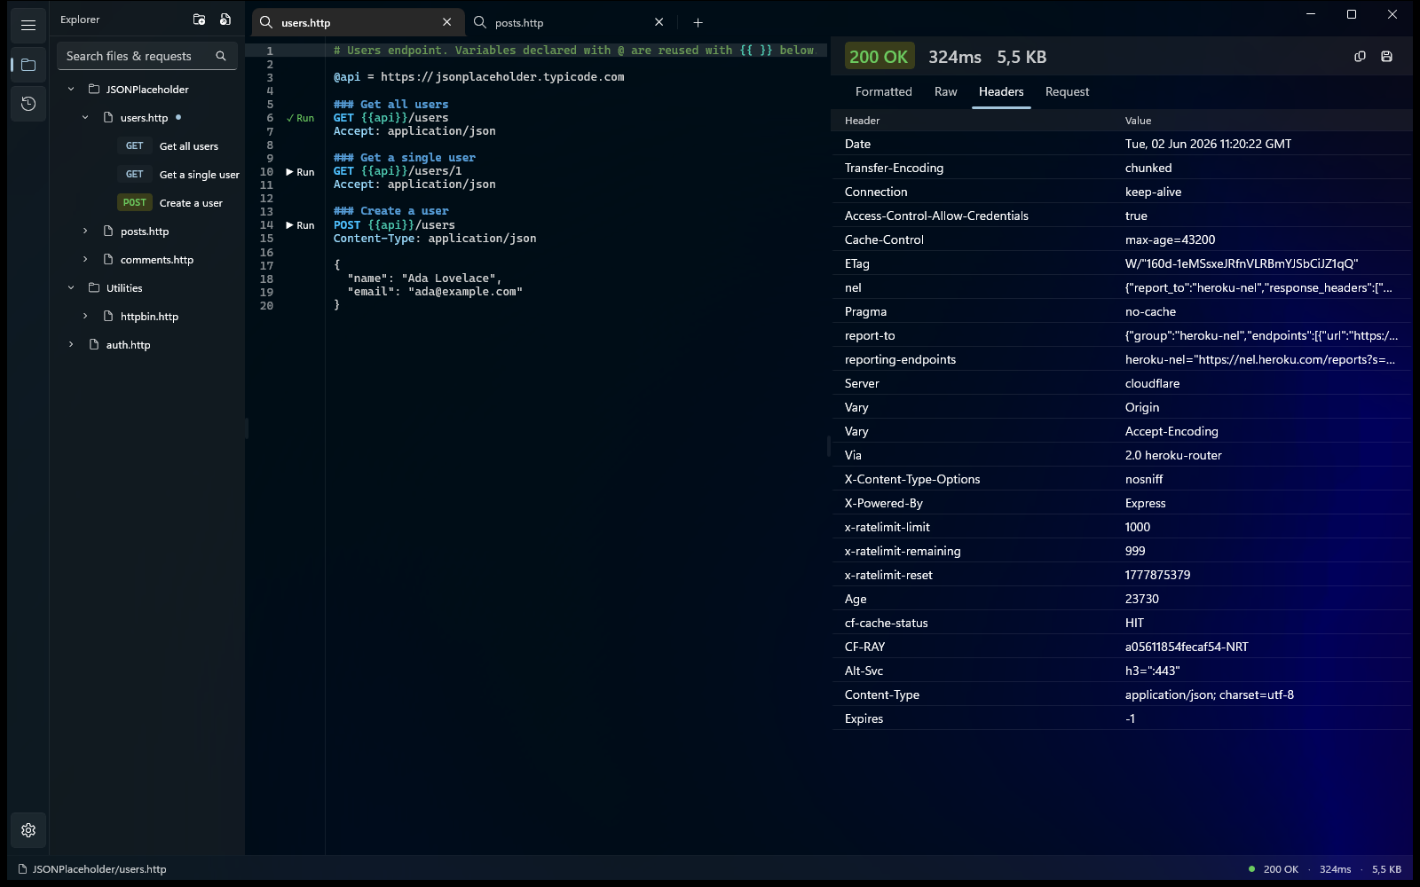Click the Date header value
The height and width of the screenshot is (887, 1420).
tap(1208, 144)
